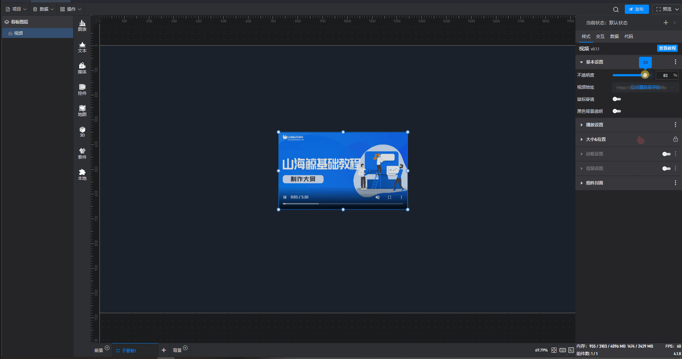682x359 pixels.
Task: Unmute the video player audio
Action: (x=378, y=197)
